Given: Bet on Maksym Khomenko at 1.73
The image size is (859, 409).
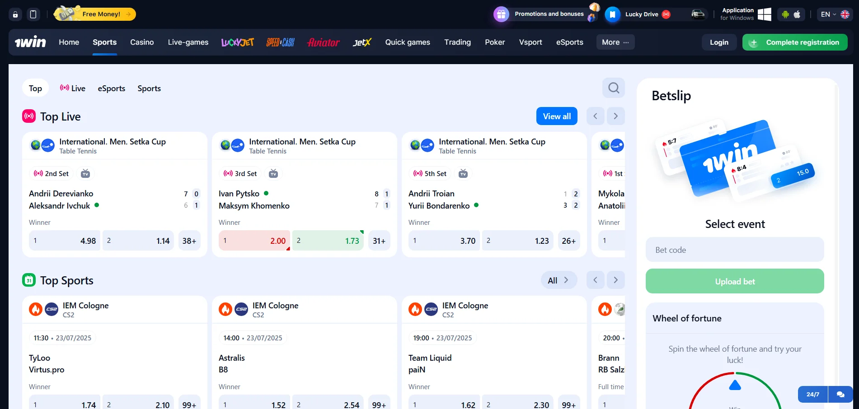Looking at the screenshot, I should click(x=328, y=241).
